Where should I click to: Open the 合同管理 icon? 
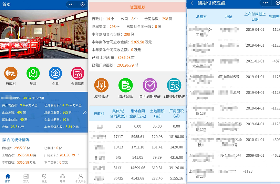point(77,74)
